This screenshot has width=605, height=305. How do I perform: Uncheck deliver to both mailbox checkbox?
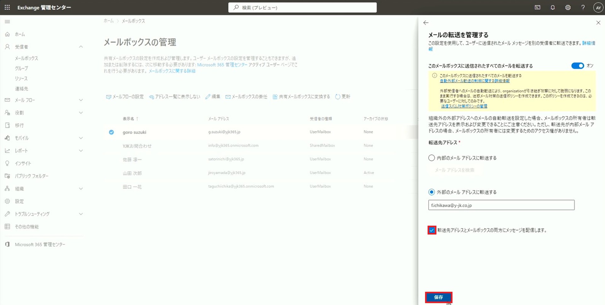click(x=432, y=230)
